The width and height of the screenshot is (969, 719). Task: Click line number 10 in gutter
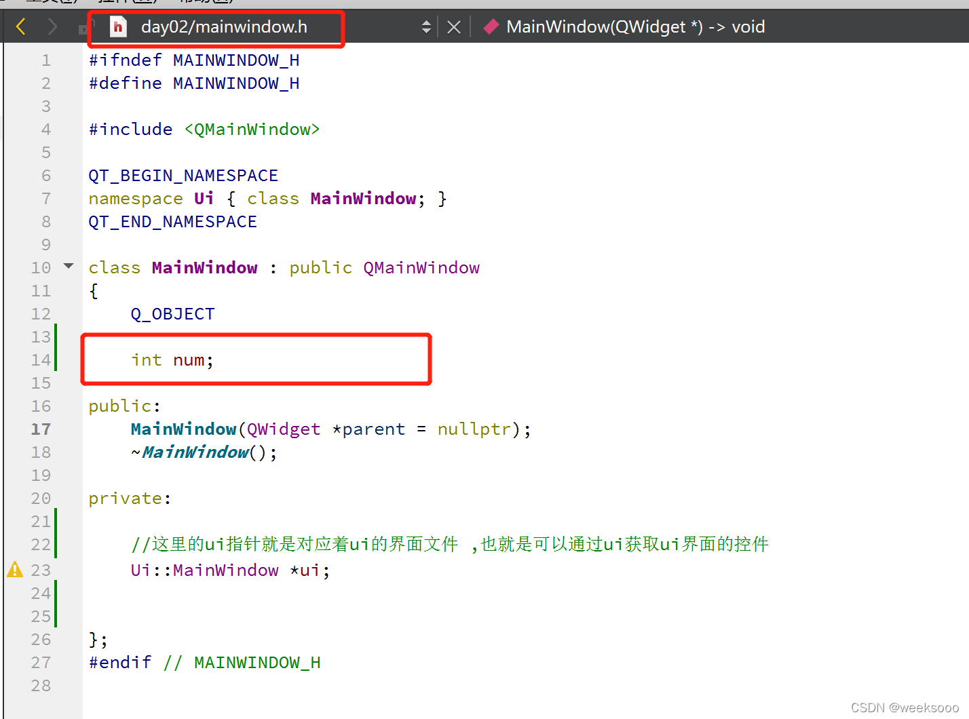point(41,268)
